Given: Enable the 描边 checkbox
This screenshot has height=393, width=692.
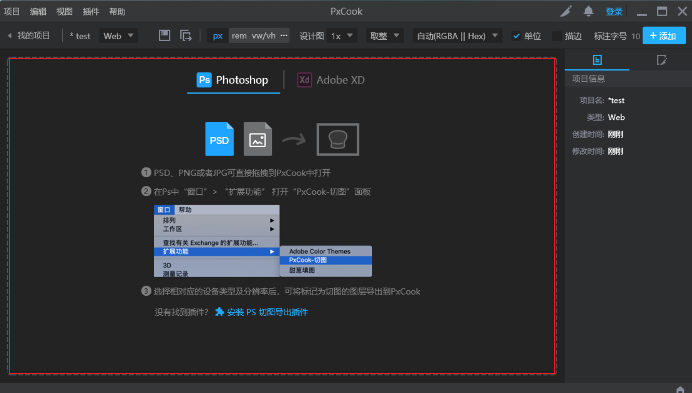Looking at the screenshot, I should (557, 36).
